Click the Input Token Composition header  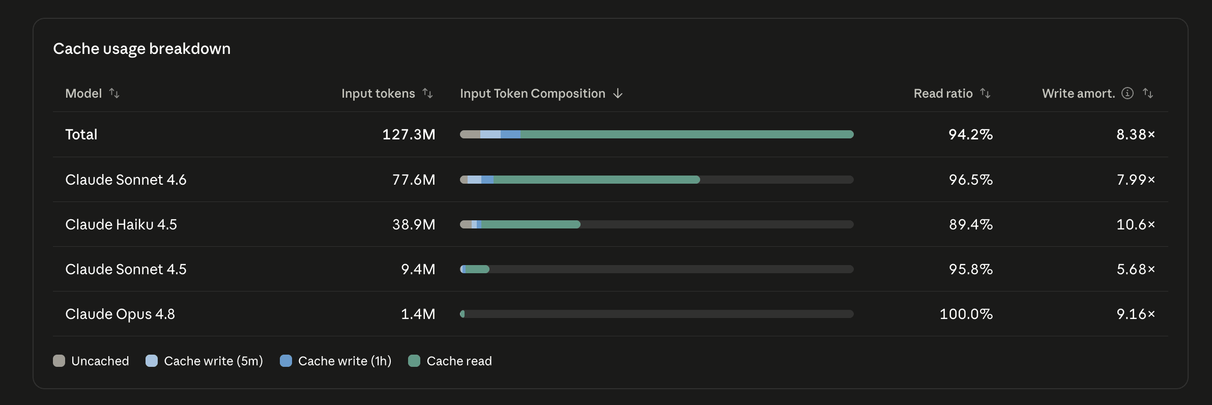click(532, 94)
